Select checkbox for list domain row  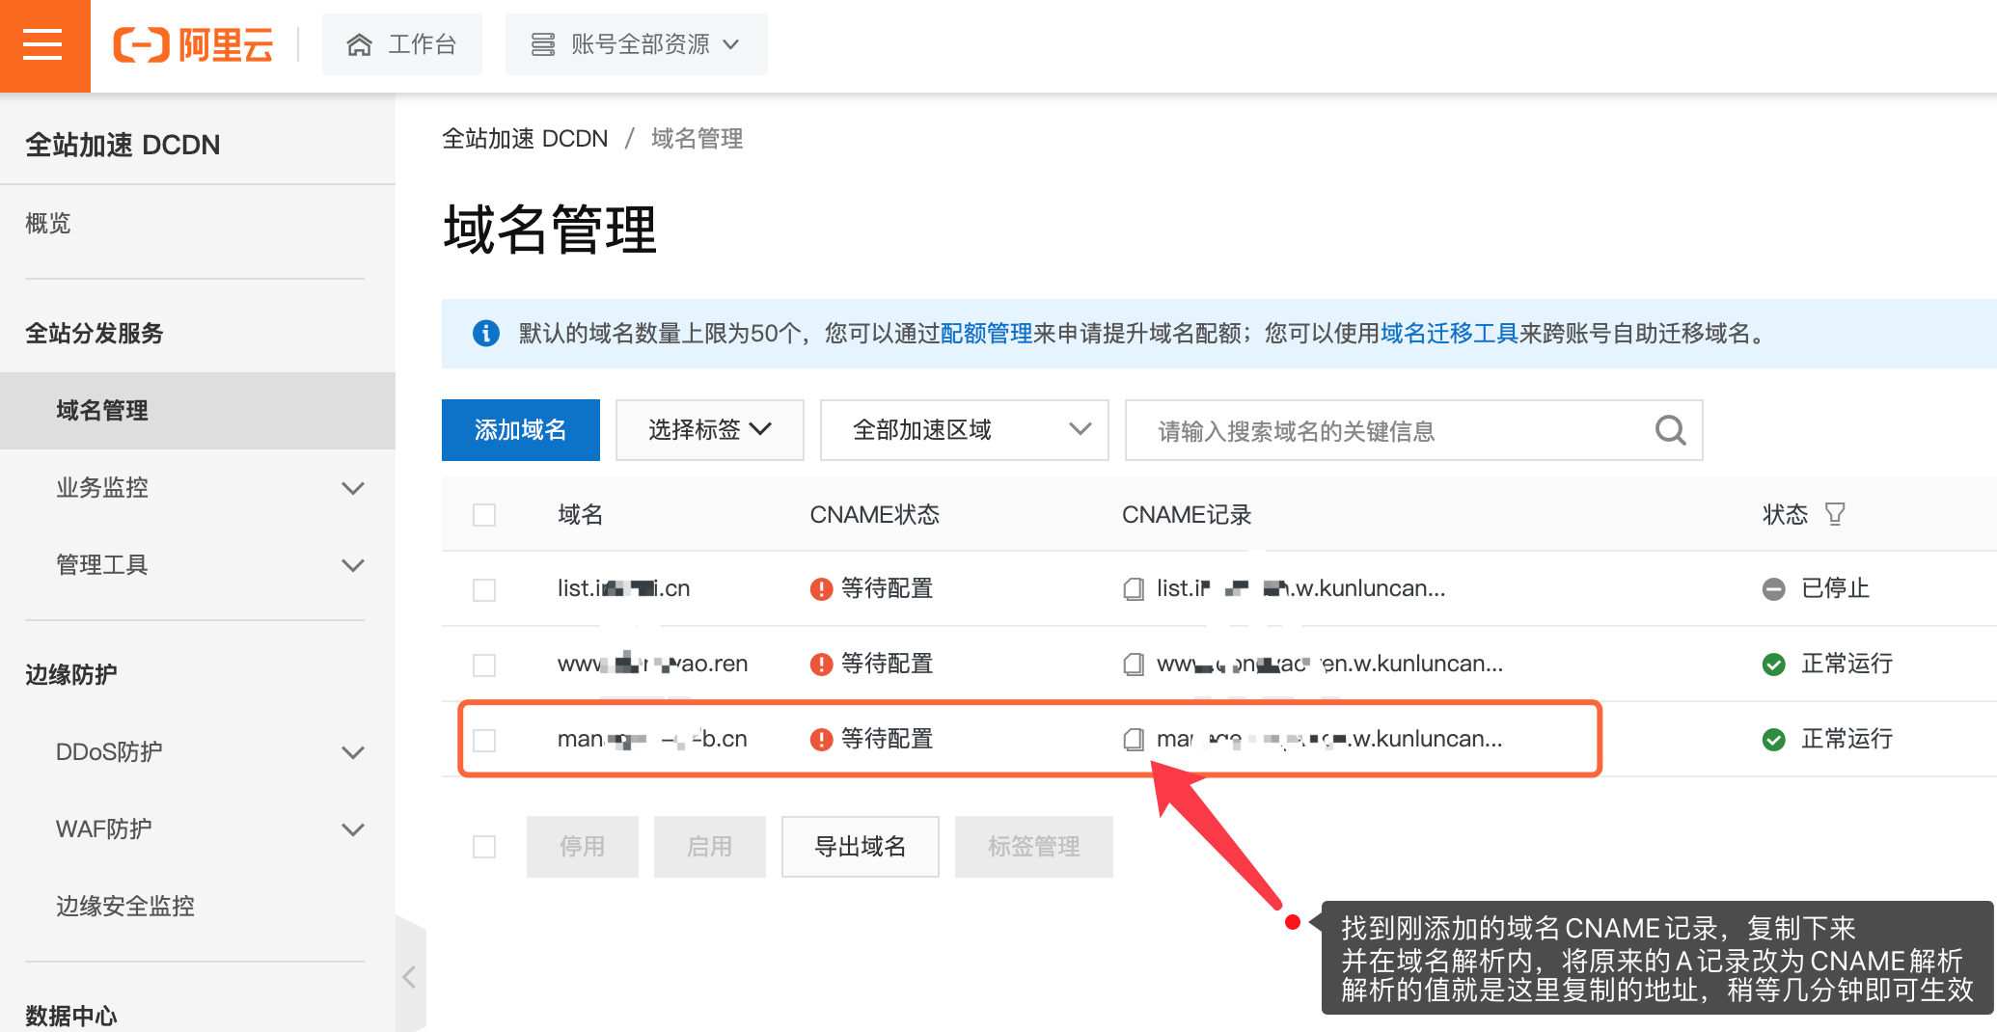tap(484, 589)
